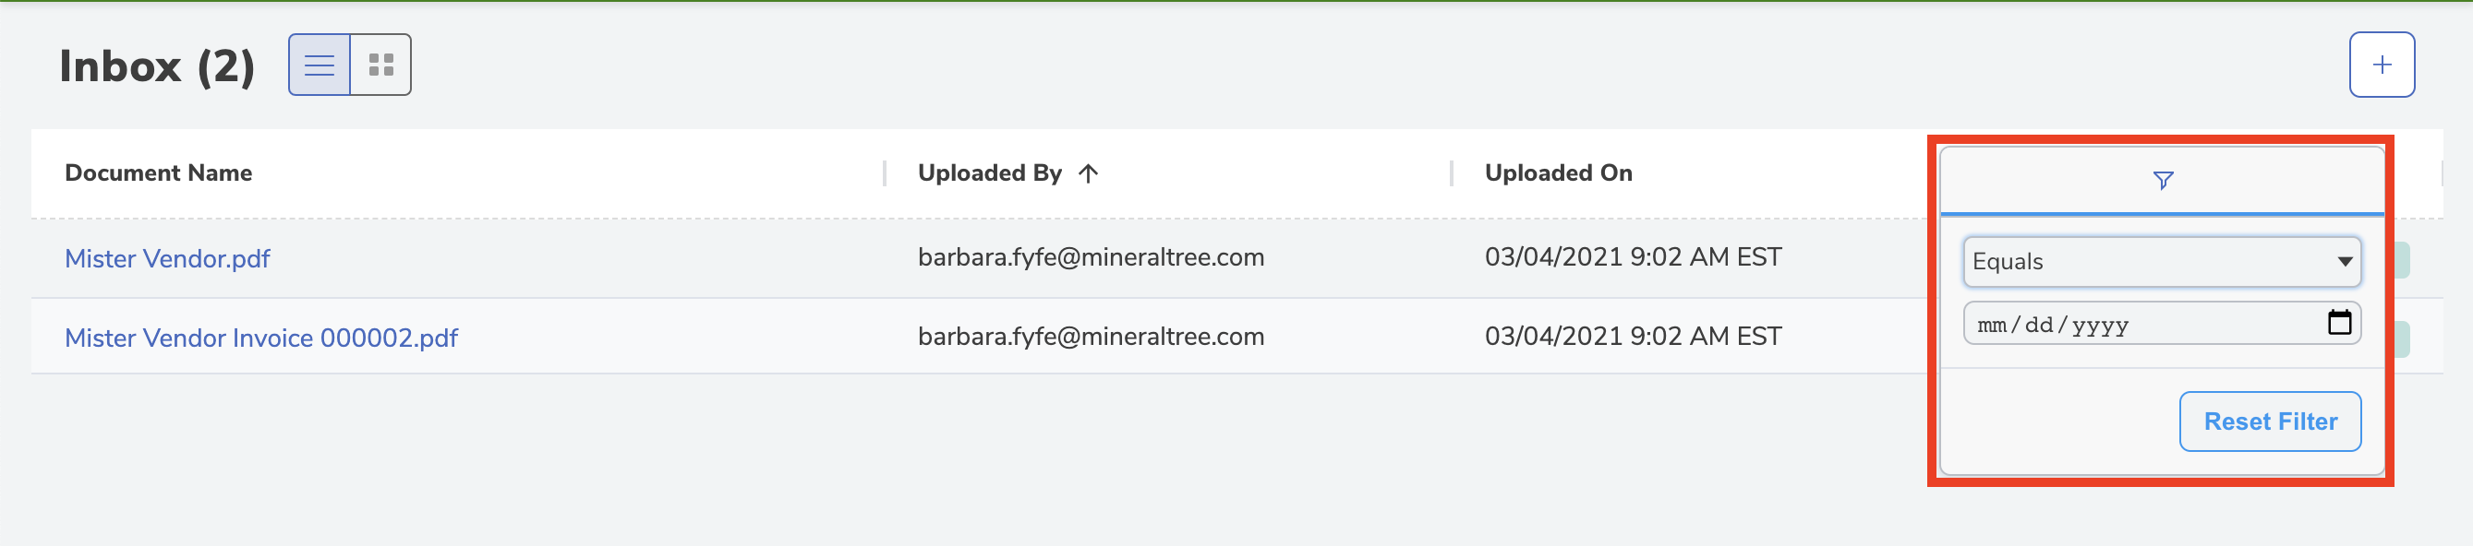The image size is (2473, 546).
Task: Click the mm/dd/yyyy date input
Action: click(2161, 324)
